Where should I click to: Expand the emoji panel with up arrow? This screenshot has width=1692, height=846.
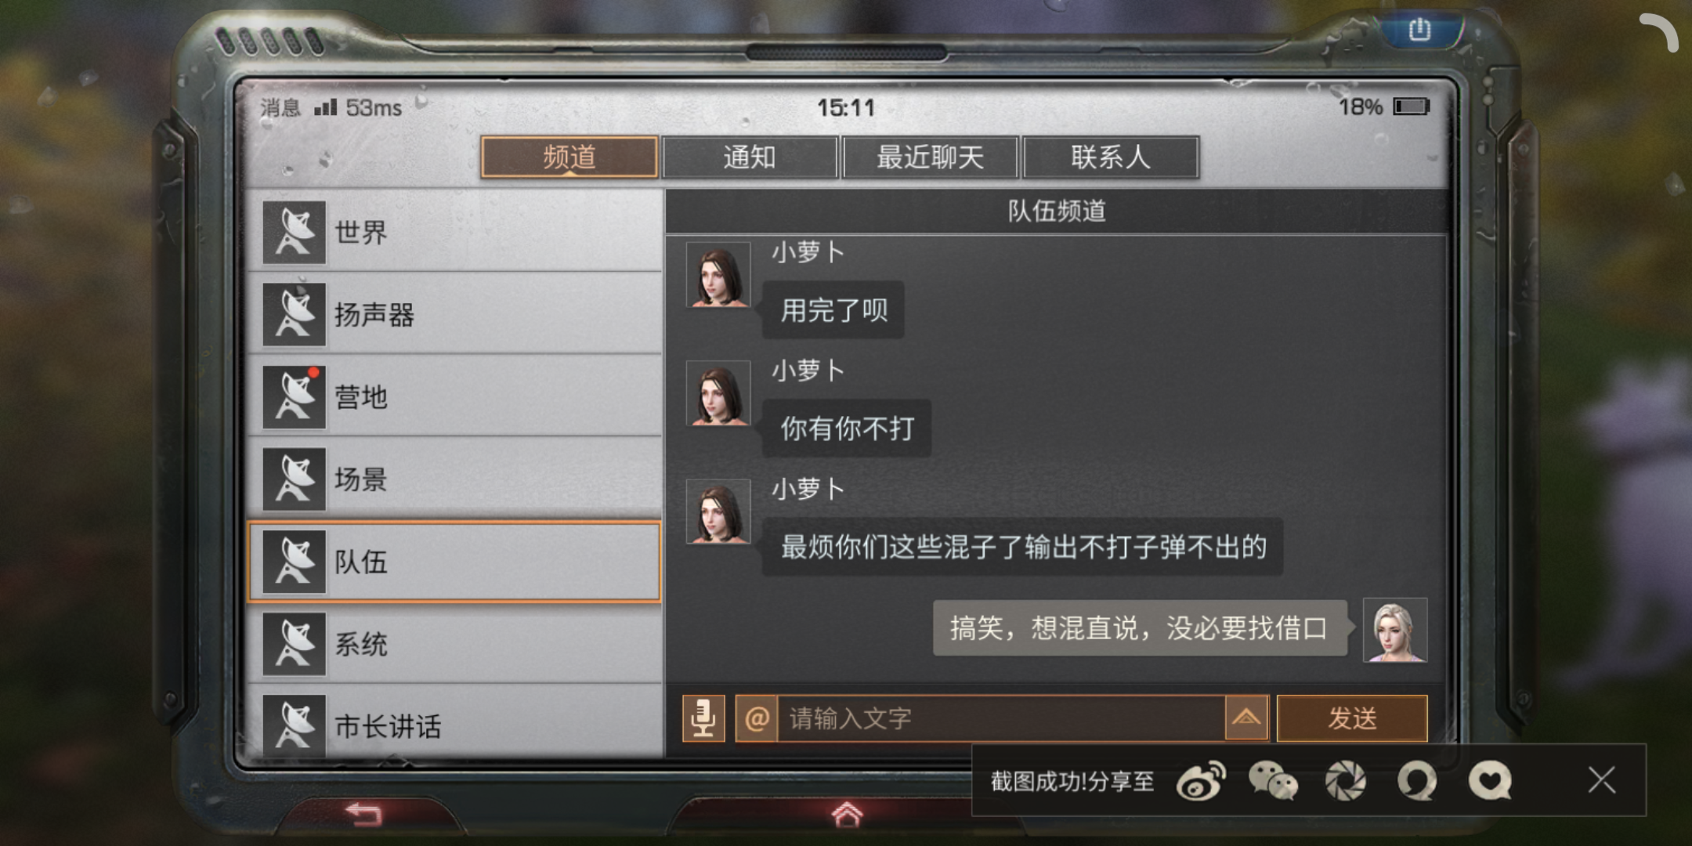pyautogui.click(x=1246, y=718)
